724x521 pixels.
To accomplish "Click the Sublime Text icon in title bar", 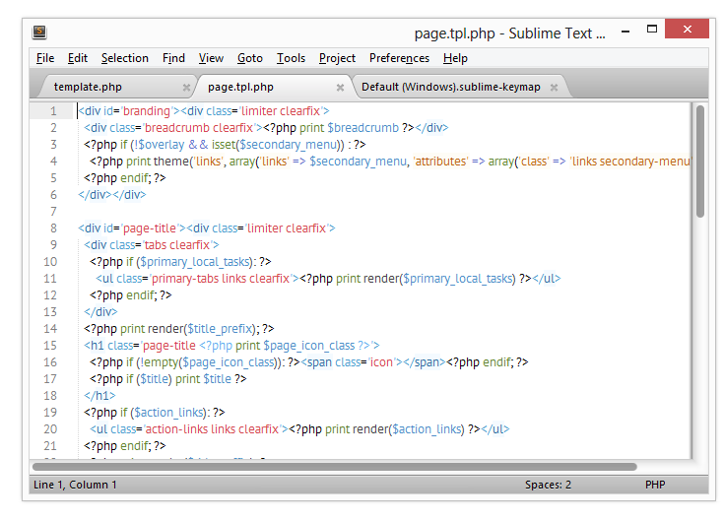I will click(x=38, y=33).
